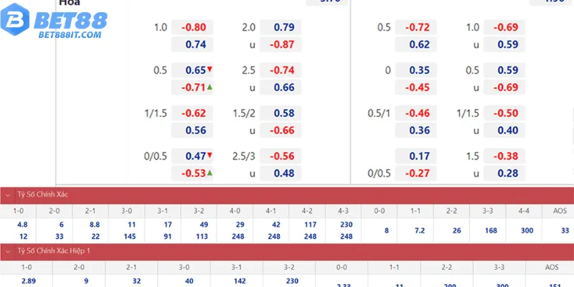Viewport: 574px width, 287px height.
Task: Collapse the Tỷ Số Chính Xác section chevron
Action: point(7,195)
